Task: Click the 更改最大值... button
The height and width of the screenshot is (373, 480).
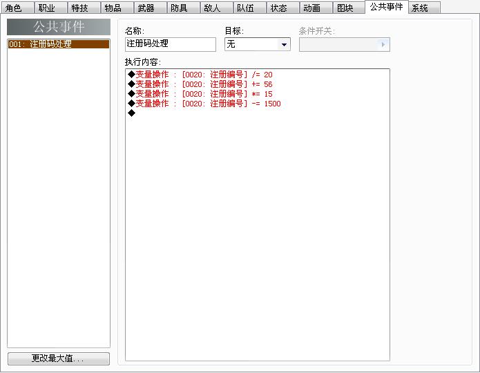Action: 59,358
